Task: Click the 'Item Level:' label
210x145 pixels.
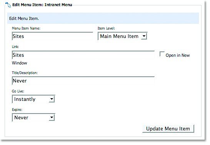Action: click(x=106, y=28)
